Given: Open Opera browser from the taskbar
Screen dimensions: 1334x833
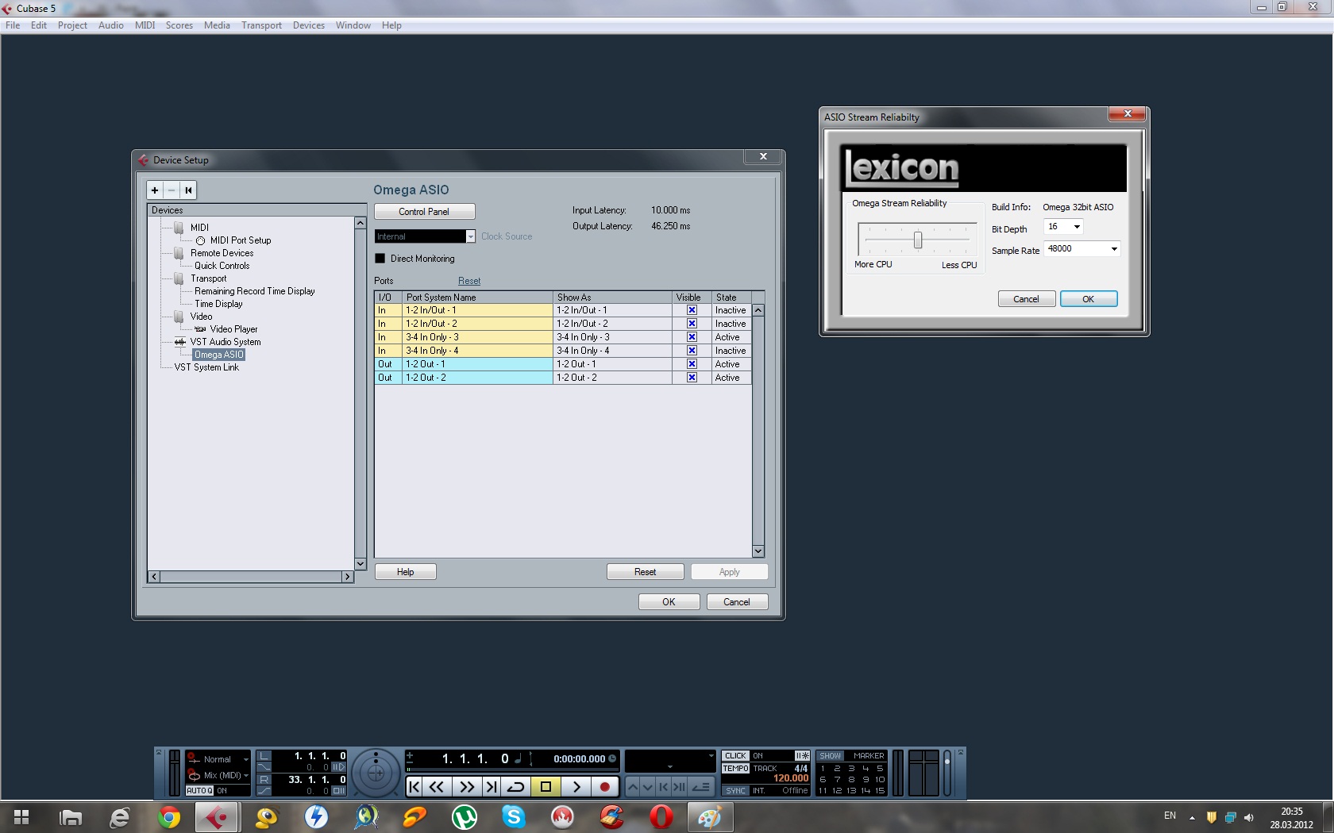Looking at the screenshot, I should click(x=661, y=817).
